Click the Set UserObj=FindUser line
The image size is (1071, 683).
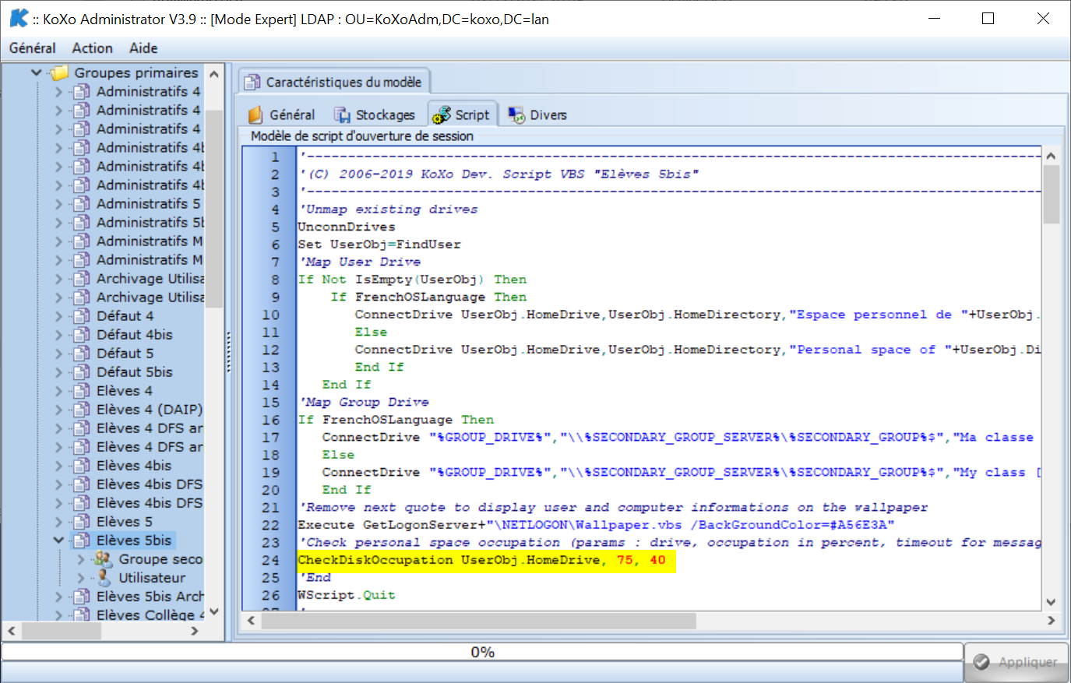(379, 245)
